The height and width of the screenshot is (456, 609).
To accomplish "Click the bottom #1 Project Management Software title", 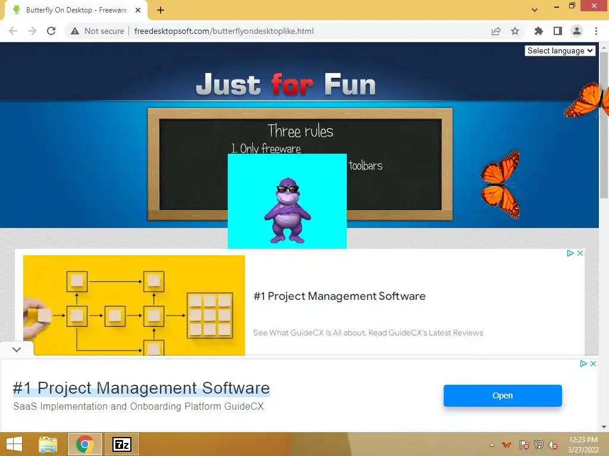I will point(142,388).
